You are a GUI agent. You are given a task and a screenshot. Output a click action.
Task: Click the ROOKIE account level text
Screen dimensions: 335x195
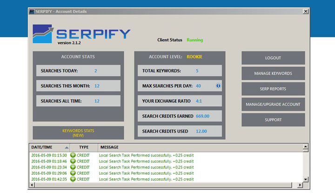[194, 57]
